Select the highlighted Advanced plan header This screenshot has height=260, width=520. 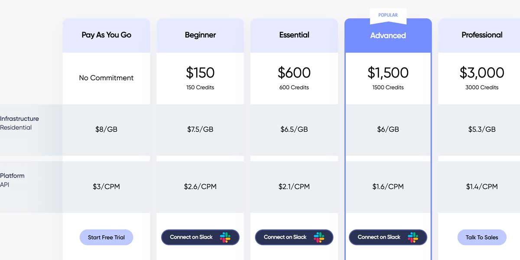[x=388, y=36]
